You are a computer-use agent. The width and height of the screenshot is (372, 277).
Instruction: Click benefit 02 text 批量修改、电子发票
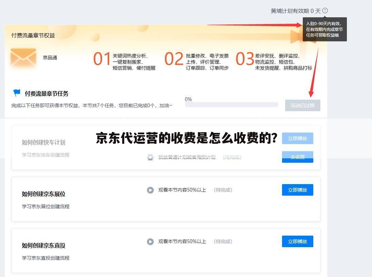207,56
